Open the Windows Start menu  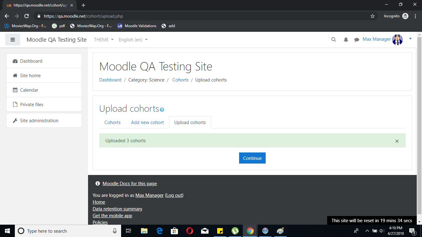7,231
